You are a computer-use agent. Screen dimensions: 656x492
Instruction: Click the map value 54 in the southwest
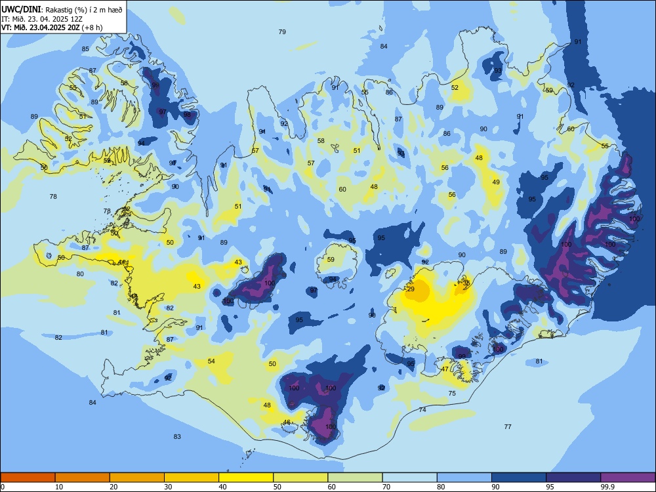tap(211, 361)
